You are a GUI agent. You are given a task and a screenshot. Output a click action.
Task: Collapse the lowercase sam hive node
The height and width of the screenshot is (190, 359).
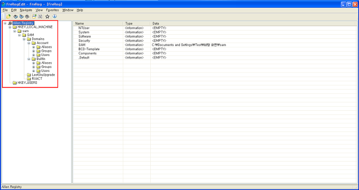point(15,31)
